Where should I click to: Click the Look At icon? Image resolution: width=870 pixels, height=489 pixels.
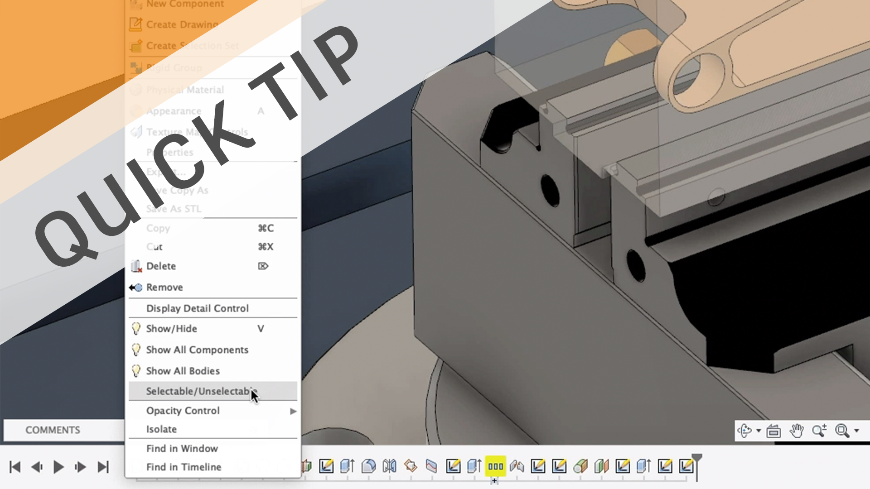[773, 431]
